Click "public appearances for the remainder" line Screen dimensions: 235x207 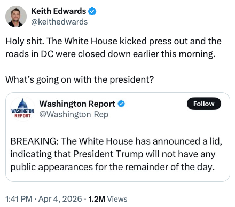coord(112,167)
